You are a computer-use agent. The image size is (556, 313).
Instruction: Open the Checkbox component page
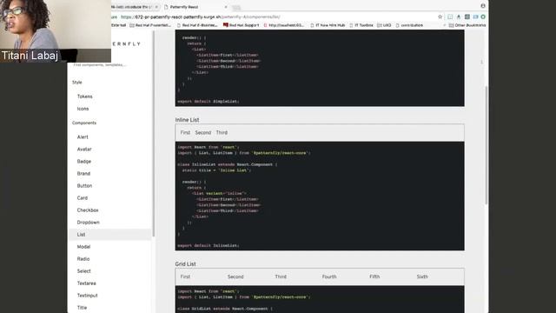88,210
